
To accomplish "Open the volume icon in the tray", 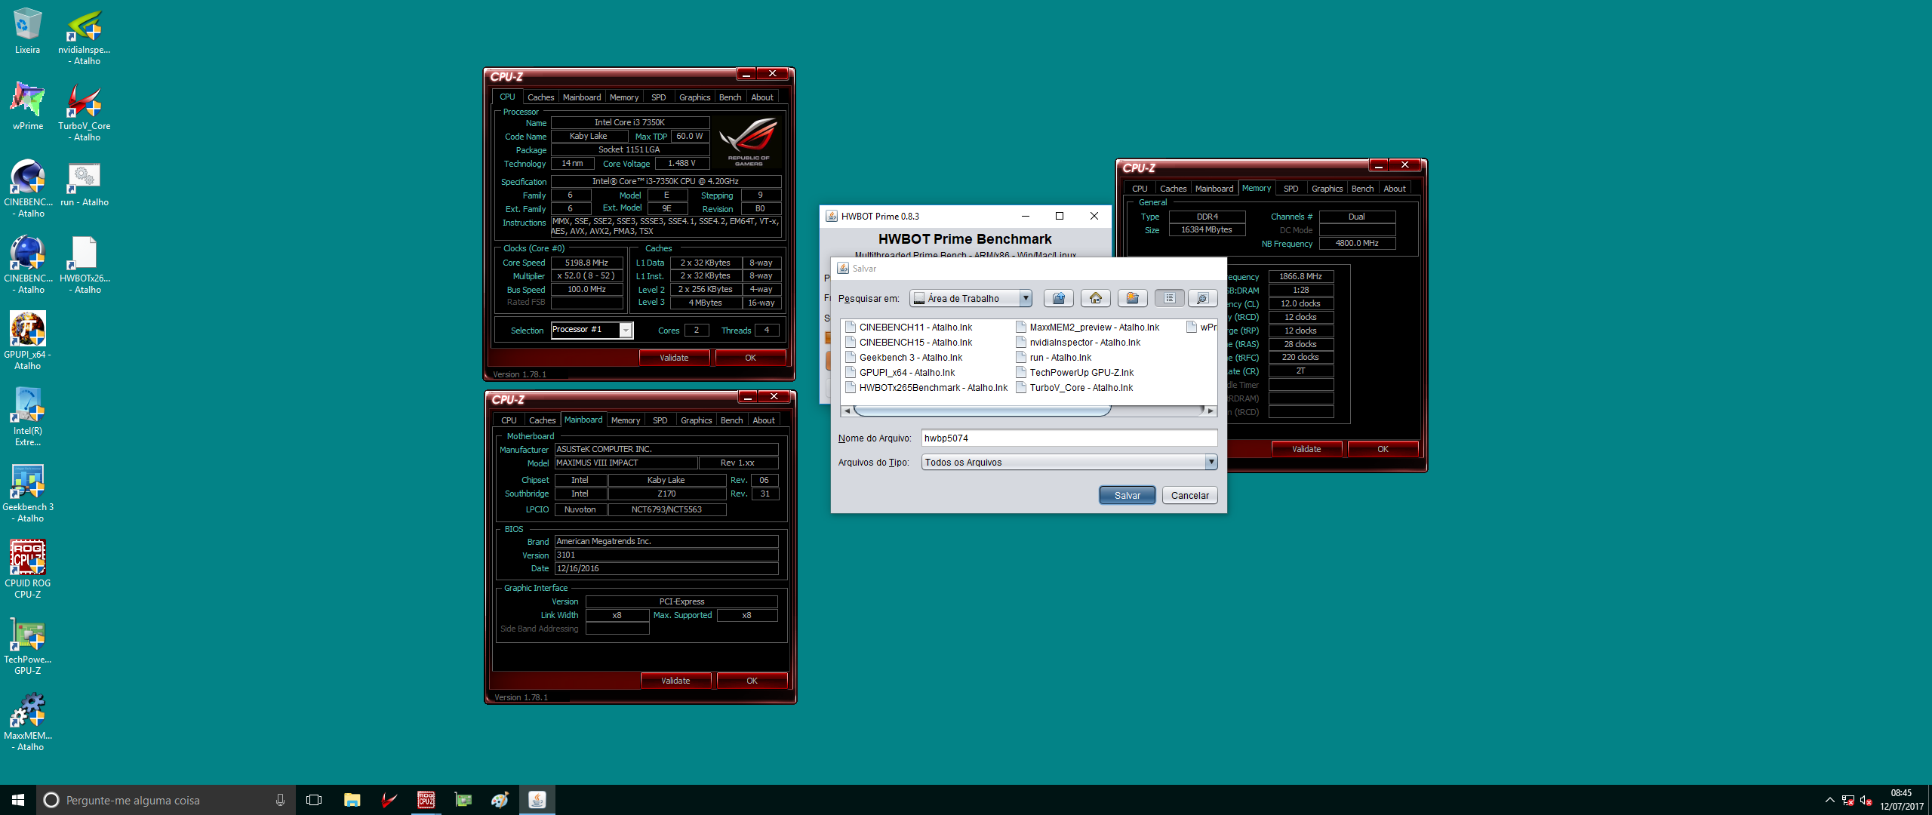I will point(1866,800).
